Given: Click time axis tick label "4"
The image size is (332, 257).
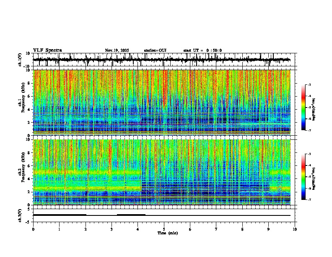Looking at the screenshot, I should (138, 229).
